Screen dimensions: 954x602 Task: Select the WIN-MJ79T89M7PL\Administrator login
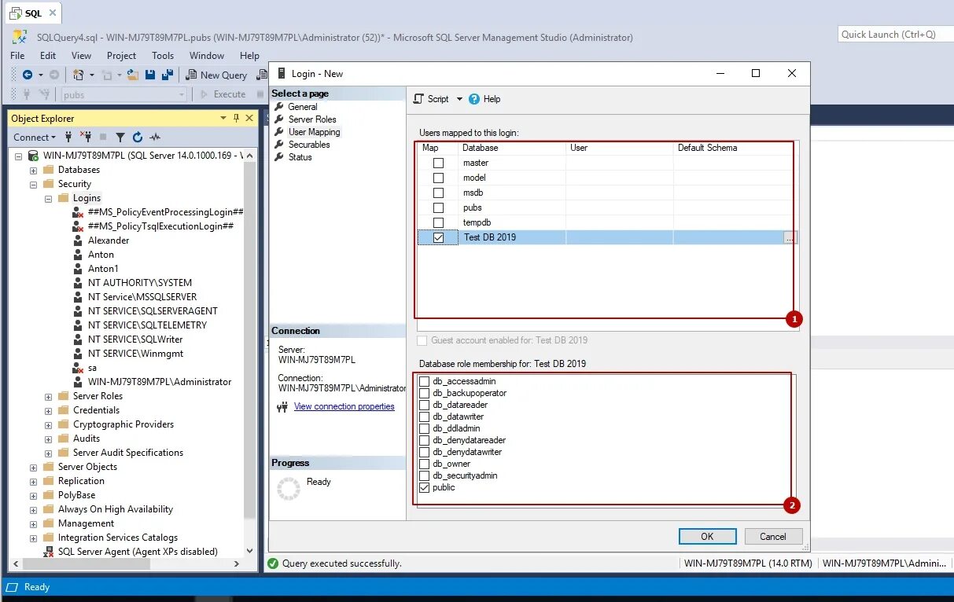point(160,382)
